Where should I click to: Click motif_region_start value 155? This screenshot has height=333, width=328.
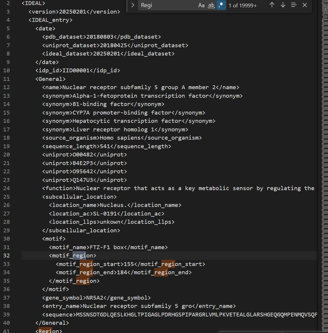coord(129,264)
